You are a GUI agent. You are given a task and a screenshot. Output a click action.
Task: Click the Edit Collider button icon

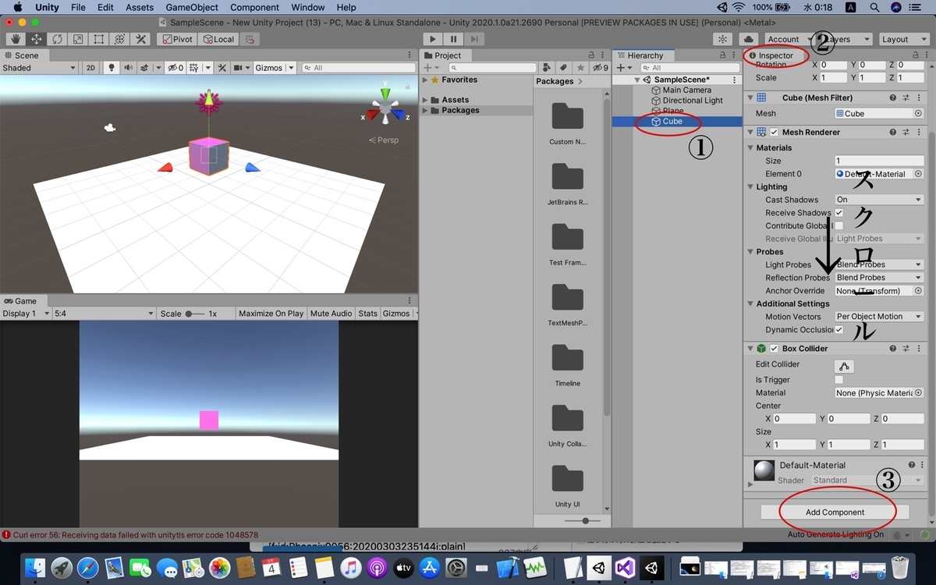(x=844, y=366)
